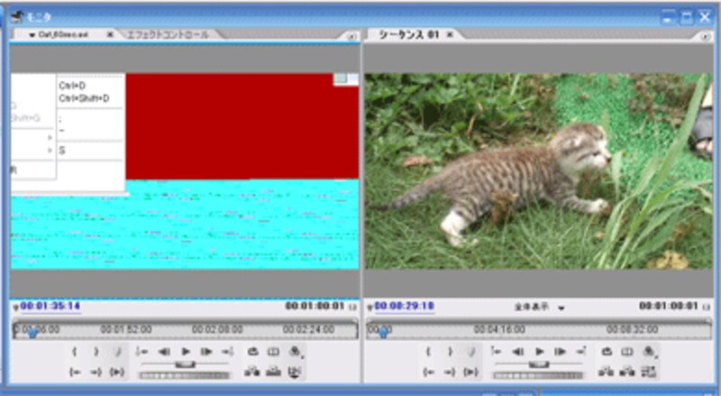The height and width of the screenshot is (396, 721).
Task: Step back one frame in Source monitor
Action: click(x=164, y=352)
